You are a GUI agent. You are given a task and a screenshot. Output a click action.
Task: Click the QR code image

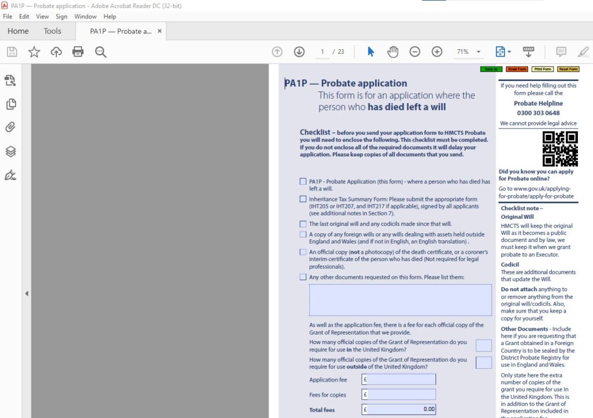[560, 149]
